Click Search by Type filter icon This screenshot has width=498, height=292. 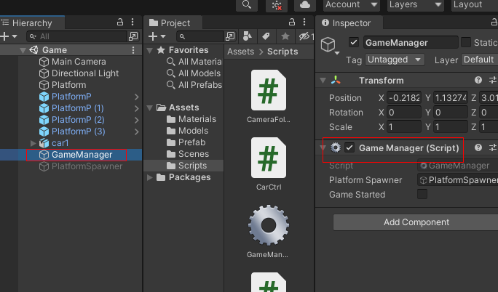pyautogui.click(x=248, y=36)
